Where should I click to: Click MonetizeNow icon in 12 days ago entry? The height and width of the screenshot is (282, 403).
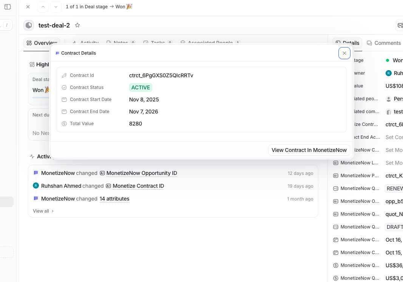pyautogui.click(x=36, y=173)
